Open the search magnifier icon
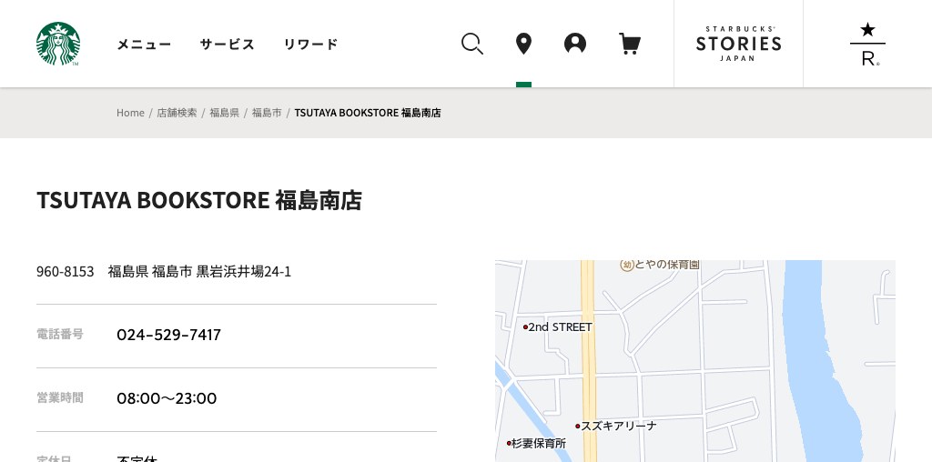The width and height of the screenshot is (932, 462). click(472, 44)
